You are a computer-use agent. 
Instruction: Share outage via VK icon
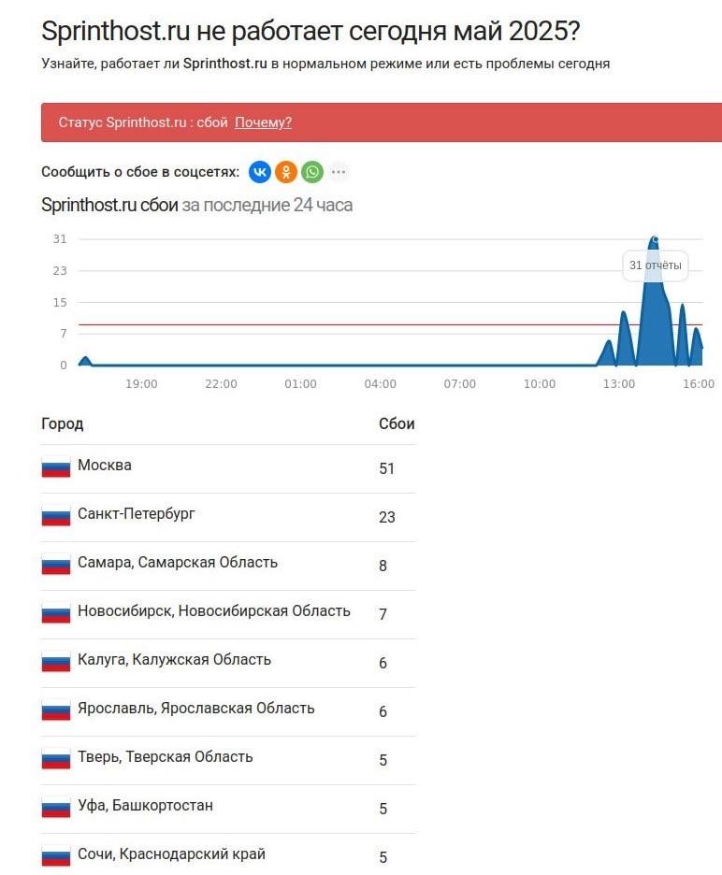point(260,172)
